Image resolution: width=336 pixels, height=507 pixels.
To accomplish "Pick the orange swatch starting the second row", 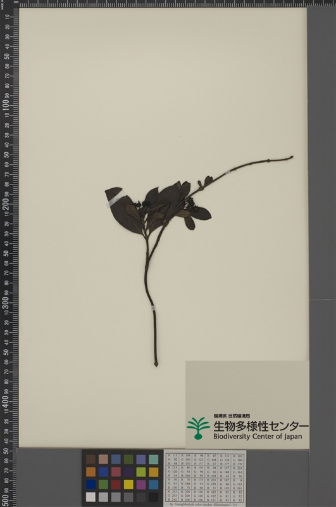I will [x=90, y=472].
